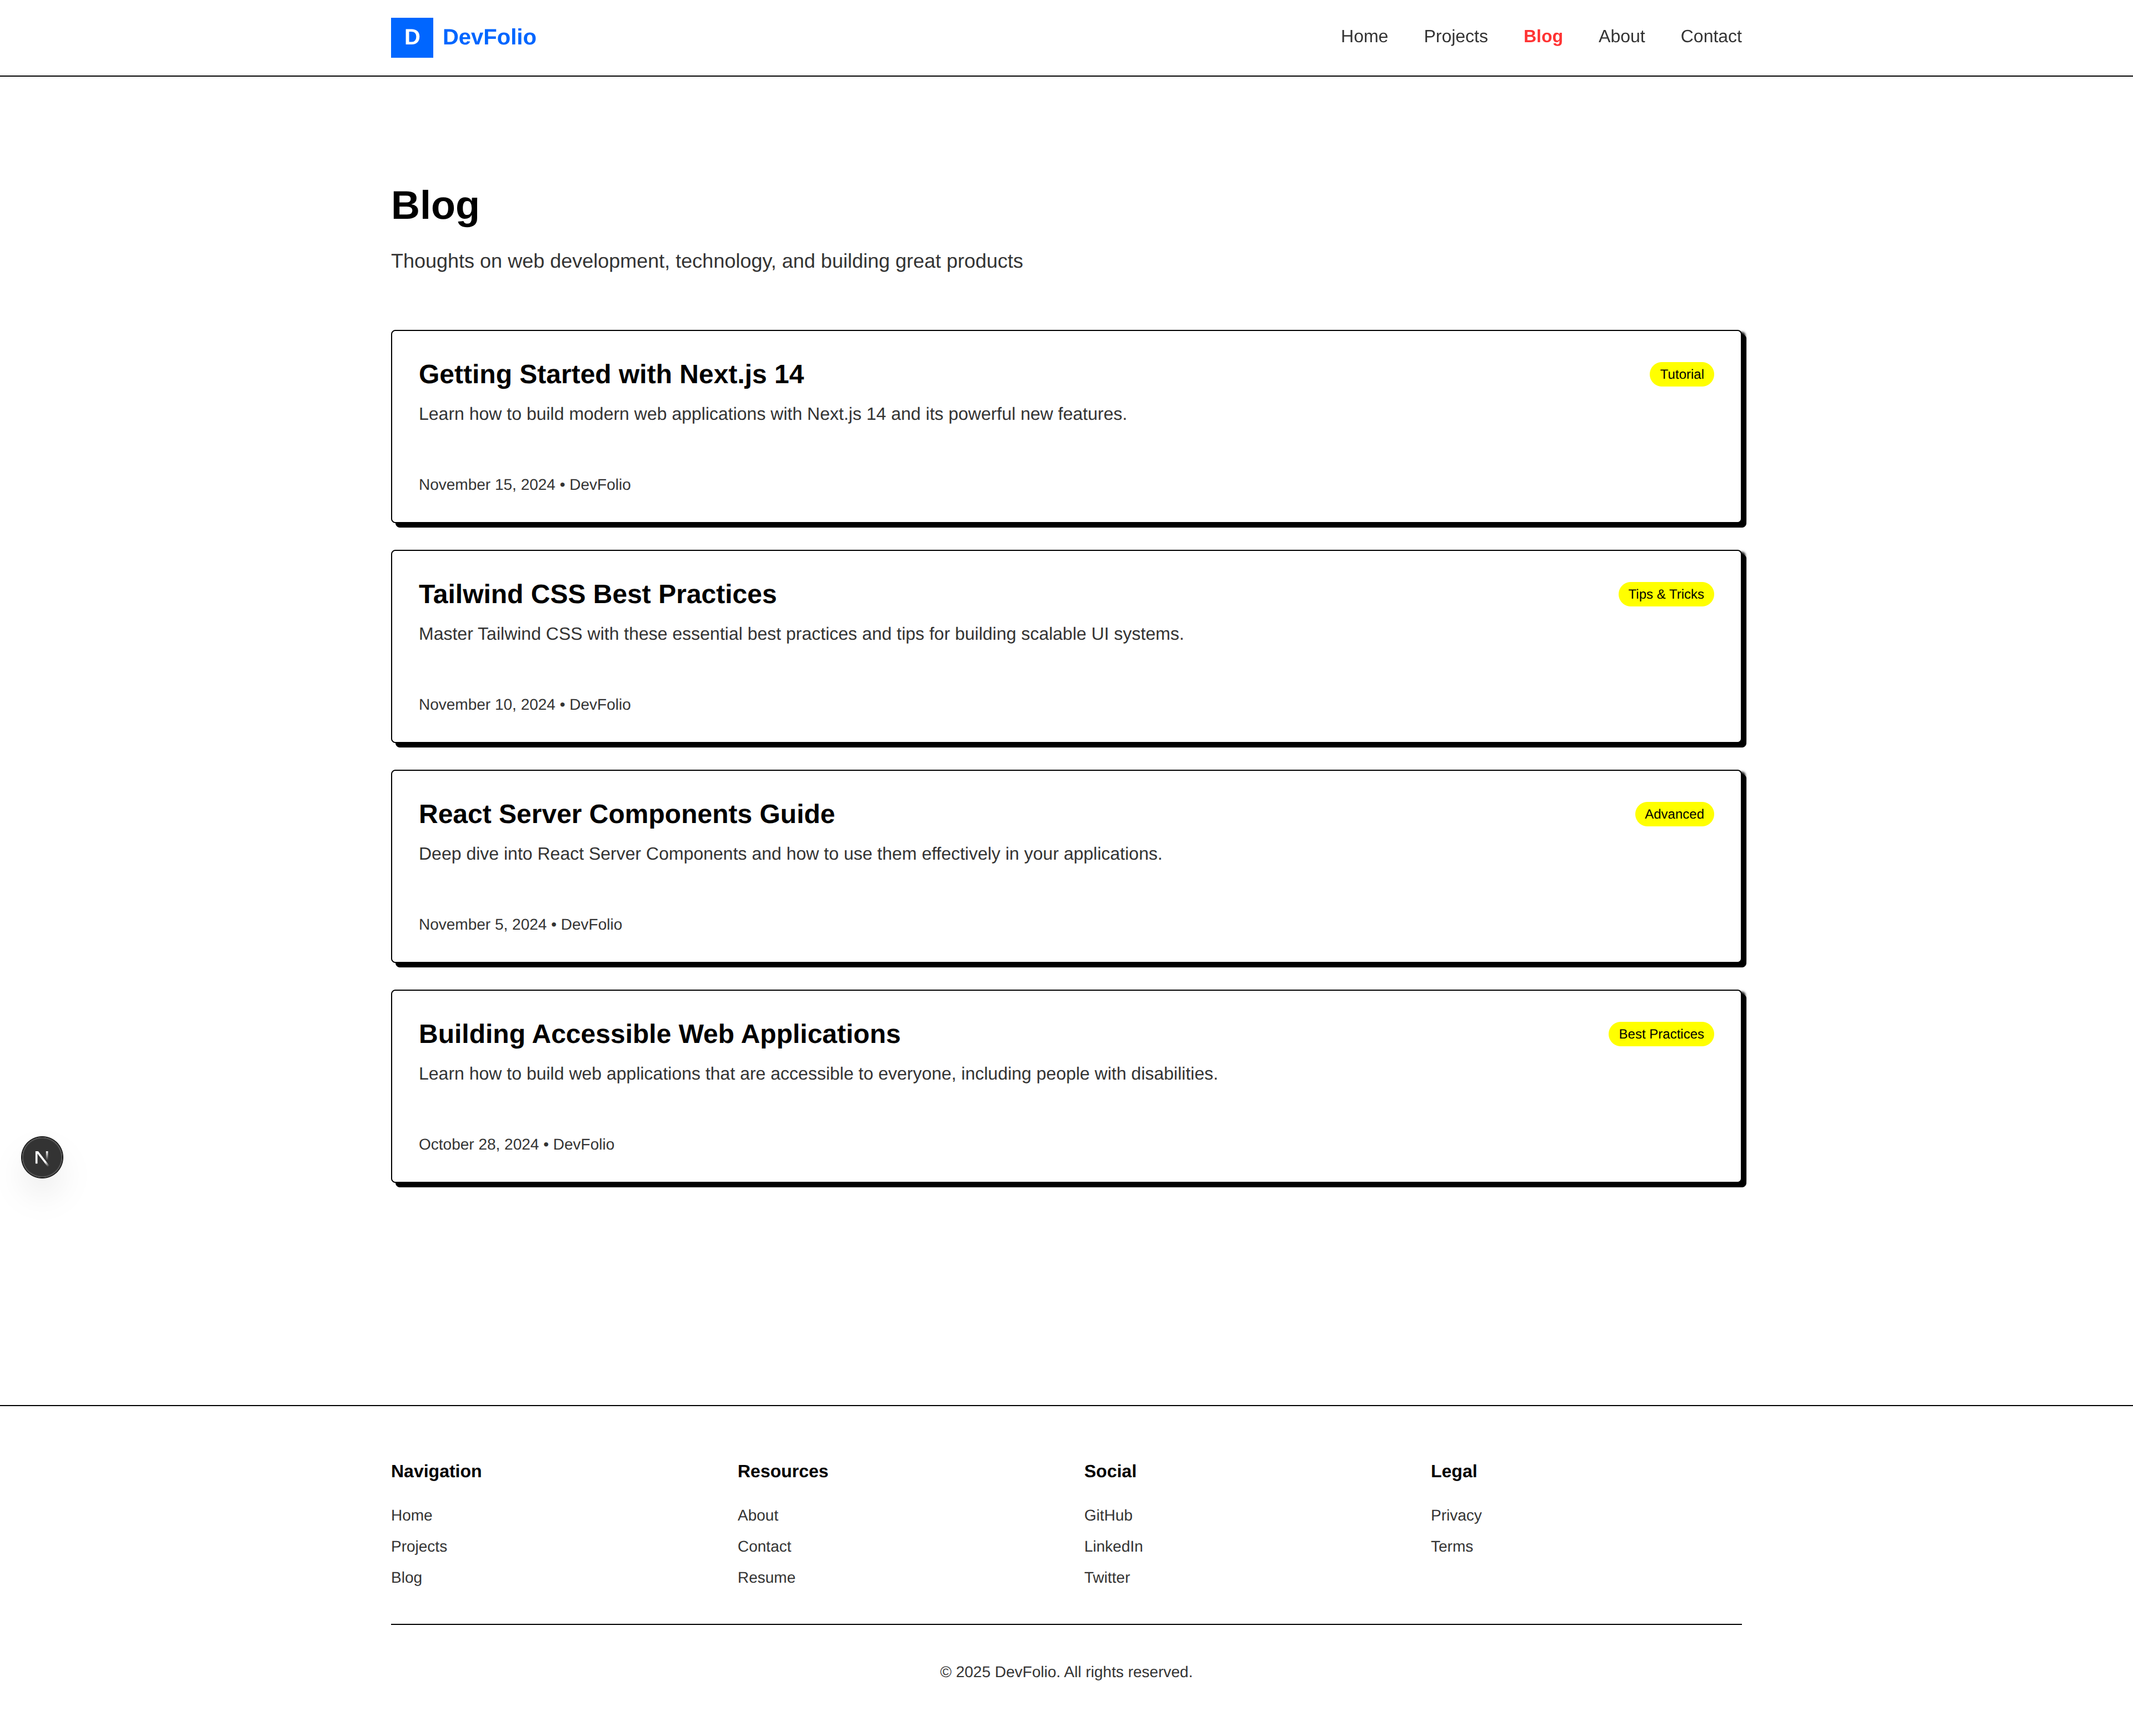2133x1736 pixels.
Task: Click the LinkedIn social link
Action: [x=1112, y=1546]
